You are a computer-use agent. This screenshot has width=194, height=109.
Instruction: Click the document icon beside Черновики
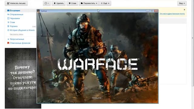coord(8,18)
